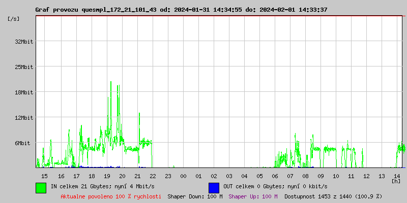The width and height of the screenshot is (407, 203).
Task: Select hour 00 on the time axis
Action: point(183,176)
